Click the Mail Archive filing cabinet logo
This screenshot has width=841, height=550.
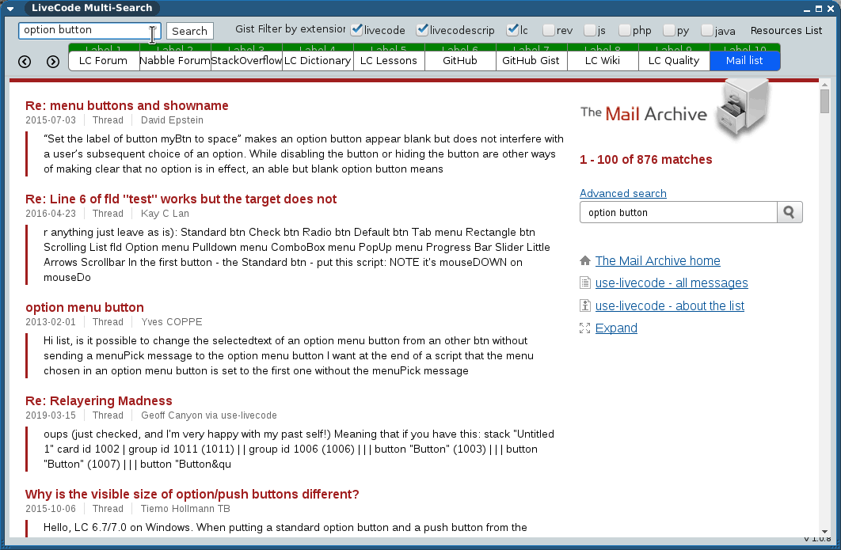tap(744, 109)
